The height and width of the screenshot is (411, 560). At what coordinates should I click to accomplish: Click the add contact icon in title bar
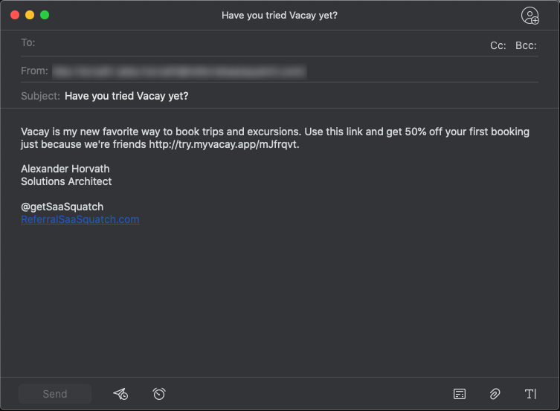(x=530, y=16)
